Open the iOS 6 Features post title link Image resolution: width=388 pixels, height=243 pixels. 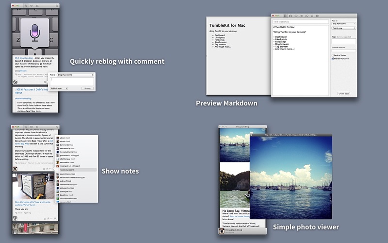(x=32, y=91)
